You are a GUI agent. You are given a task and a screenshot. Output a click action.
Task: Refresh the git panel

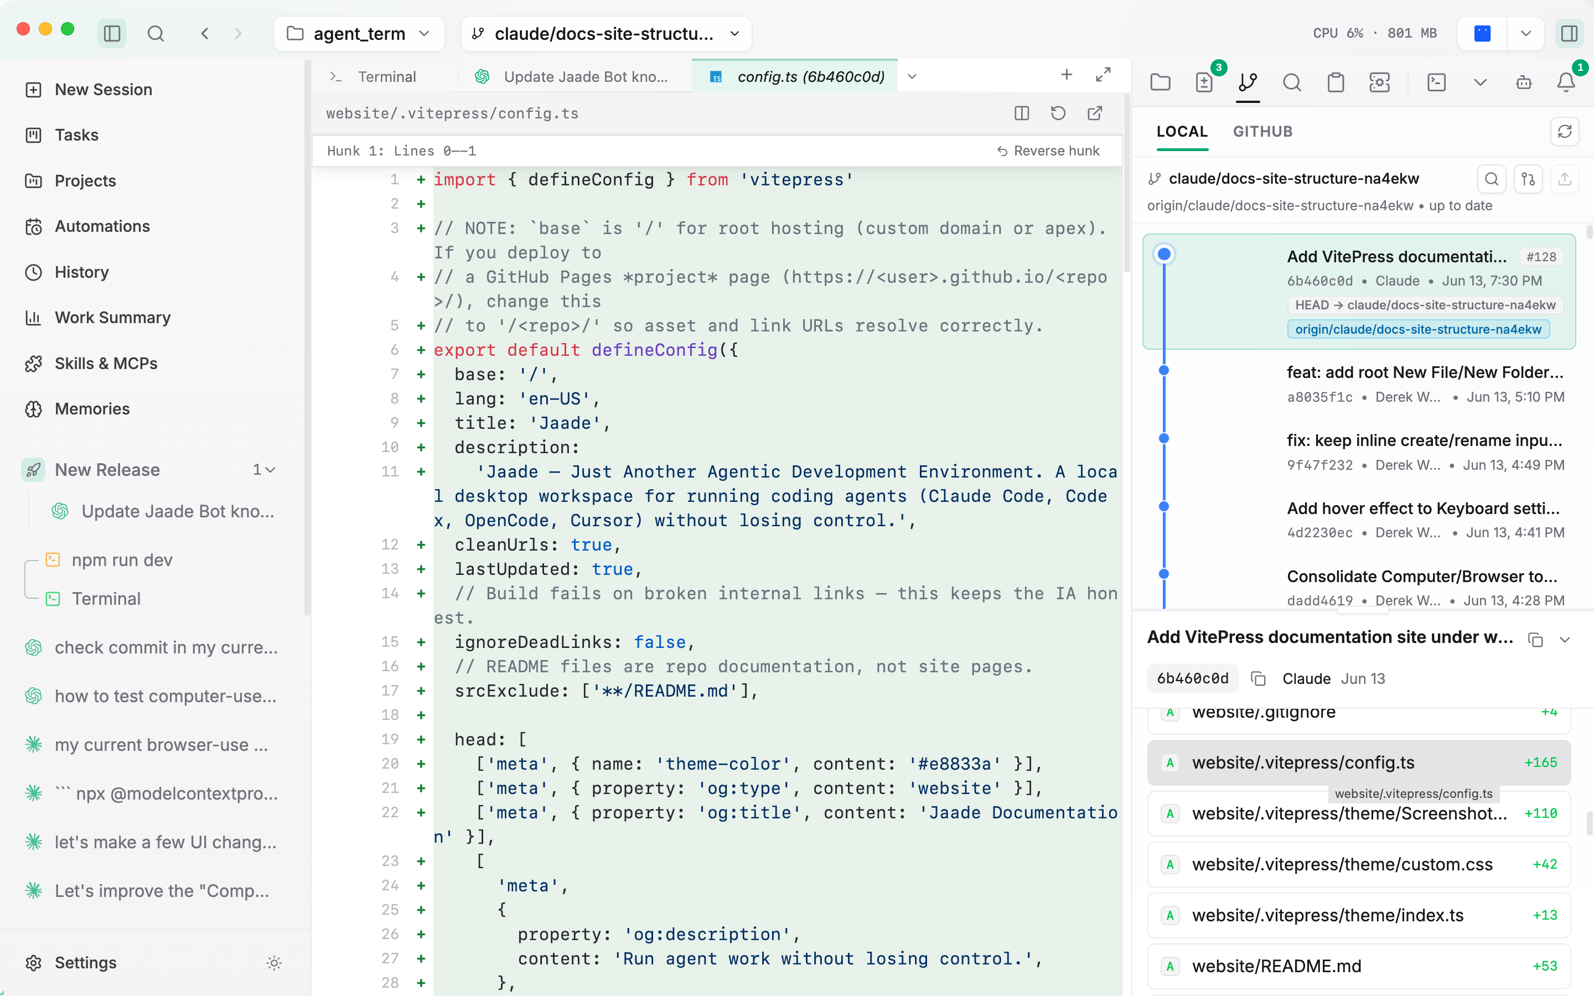tap(1564, 132)
